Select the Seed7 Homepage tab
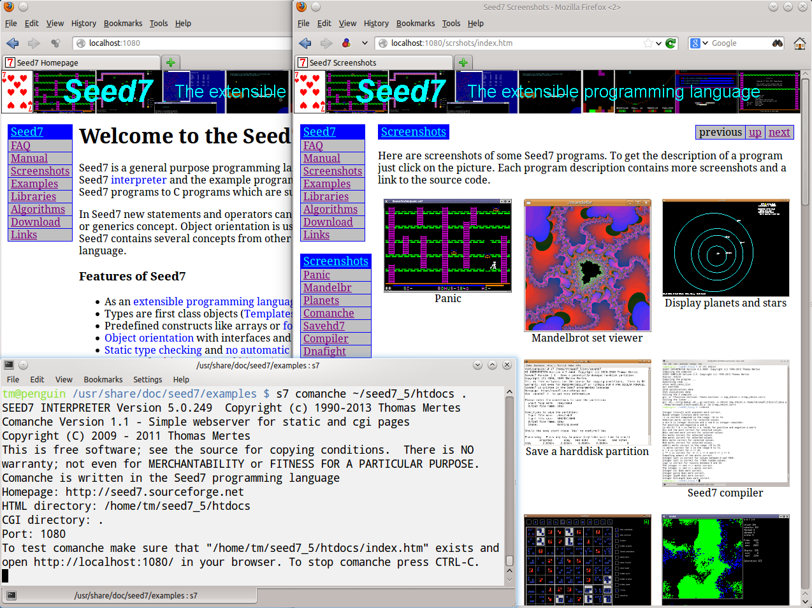The image size is (812, 608). [x=82, y=62]
